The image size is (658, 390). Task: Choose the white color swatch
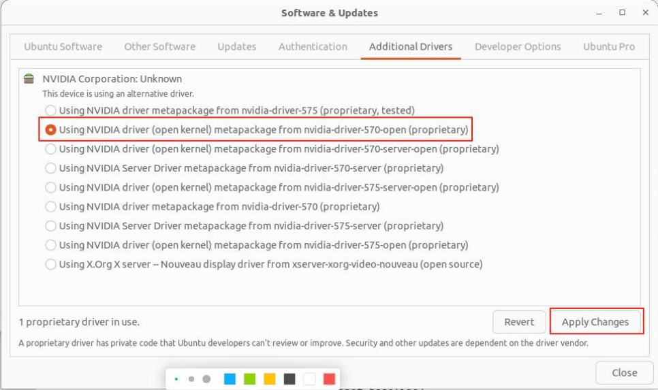[x=309, y=379]
